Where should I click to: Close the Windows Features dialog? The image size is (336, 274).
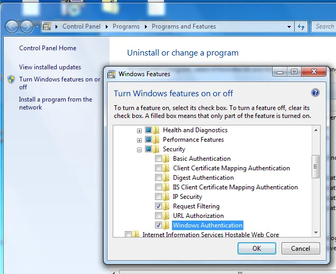click(x=314, y=72)
